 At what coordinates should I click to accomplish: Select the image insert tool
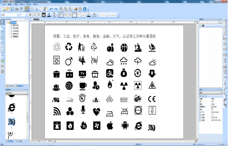[2, 61]
